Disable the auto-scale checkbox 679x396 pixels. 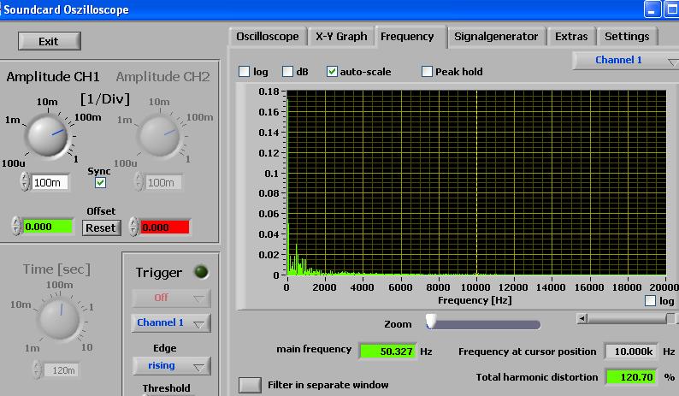click(x=333, y=72)
